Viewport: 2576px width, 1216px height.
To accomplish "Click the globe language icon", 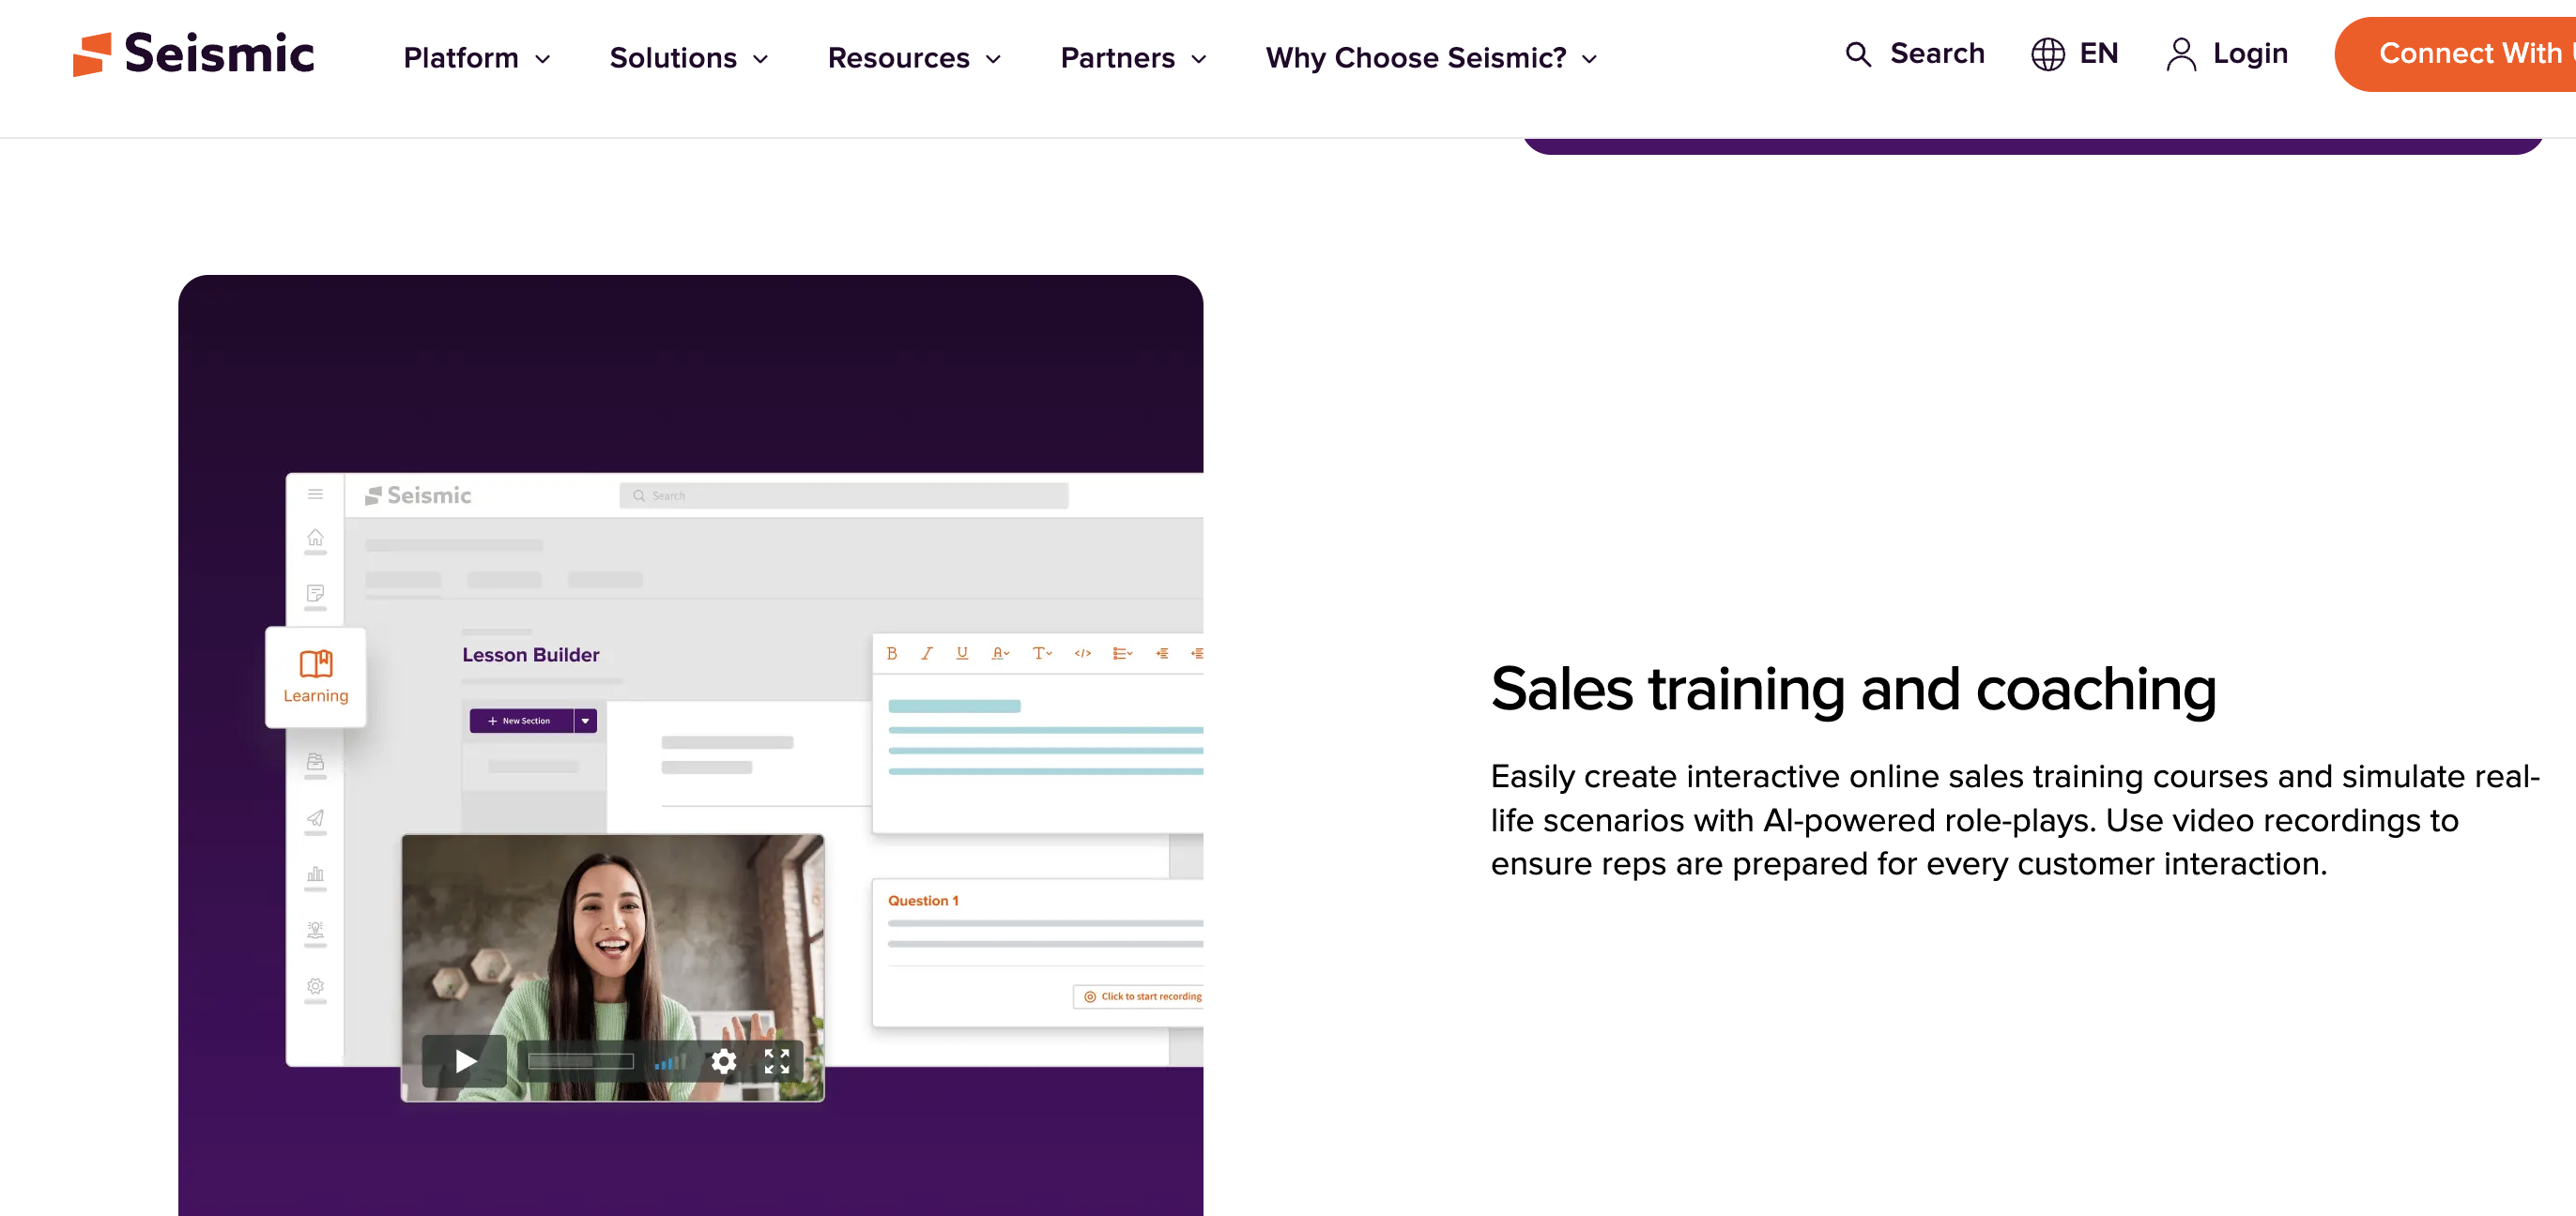I will (2047, 54).
